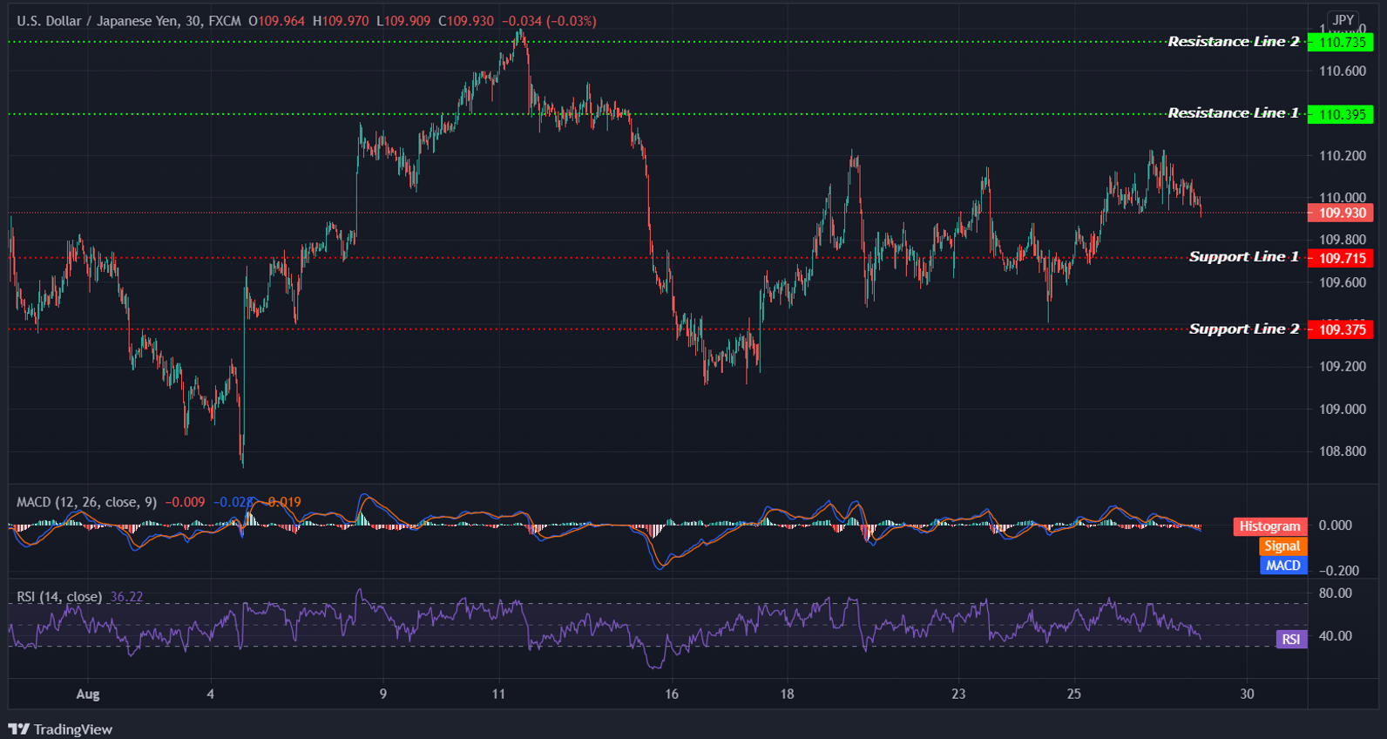1387x739 pixels.
Task: Click the 0.000 MACD scale value
Action: pyautogui.click(x=1336, y=525)
